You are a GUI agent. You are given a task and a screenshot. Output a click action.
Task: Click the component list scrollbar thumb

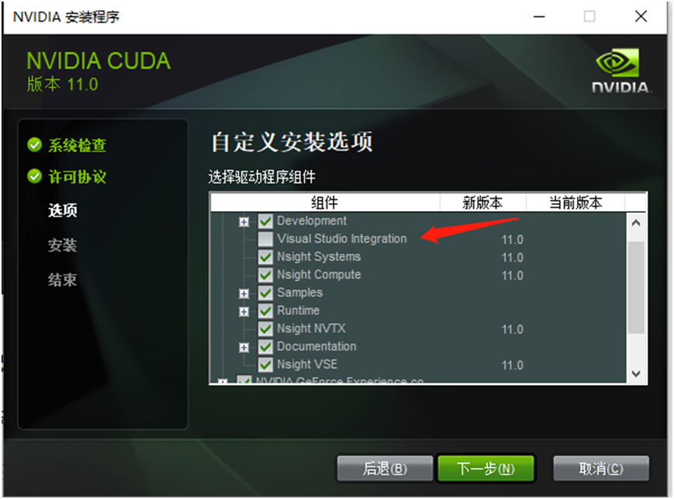click(636, 287)
